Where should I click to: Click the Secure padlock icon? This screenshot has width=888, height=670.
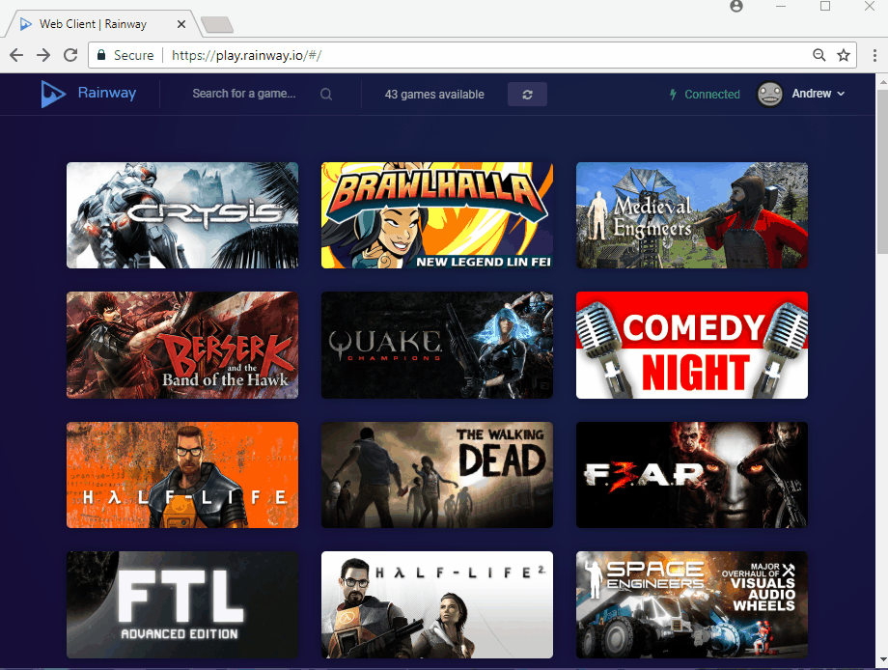(x=101, y=55)
